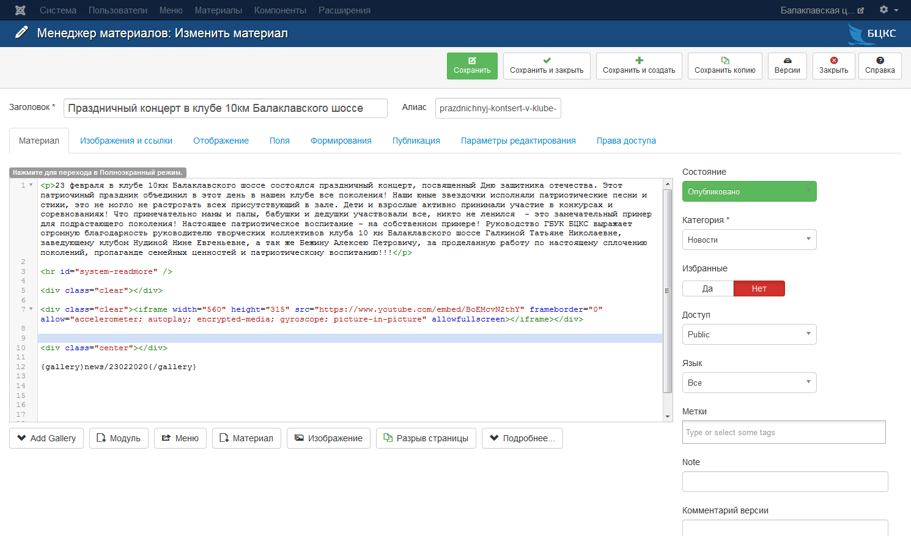Open Справка help button
The width and height of the screenshot is (911, 536).
coord(880,65)
